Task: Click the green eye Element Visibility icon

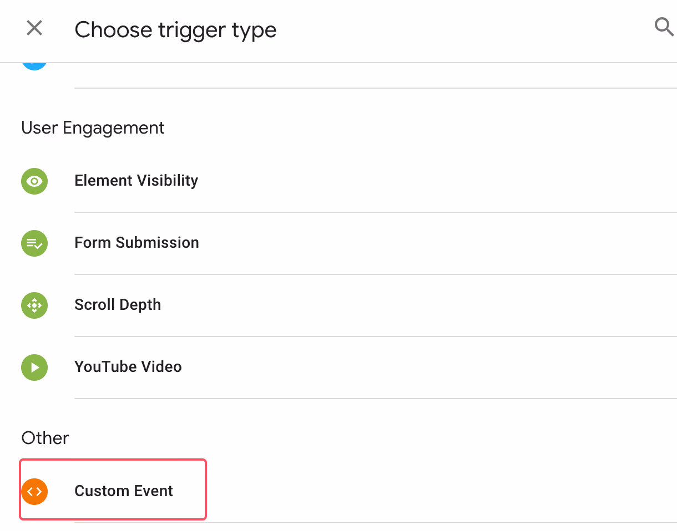Action: pos(34,181)
